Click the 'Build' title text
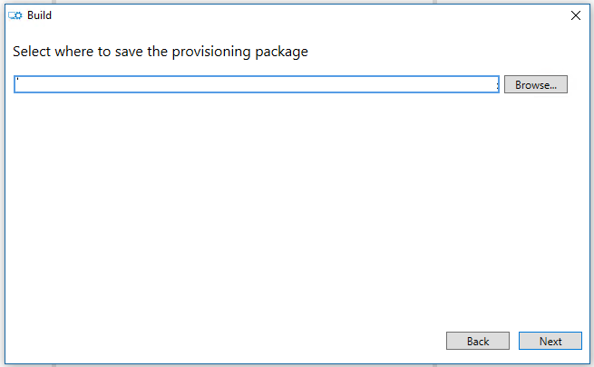This screenshot has width=594, height=367. (x=39, y=14)
